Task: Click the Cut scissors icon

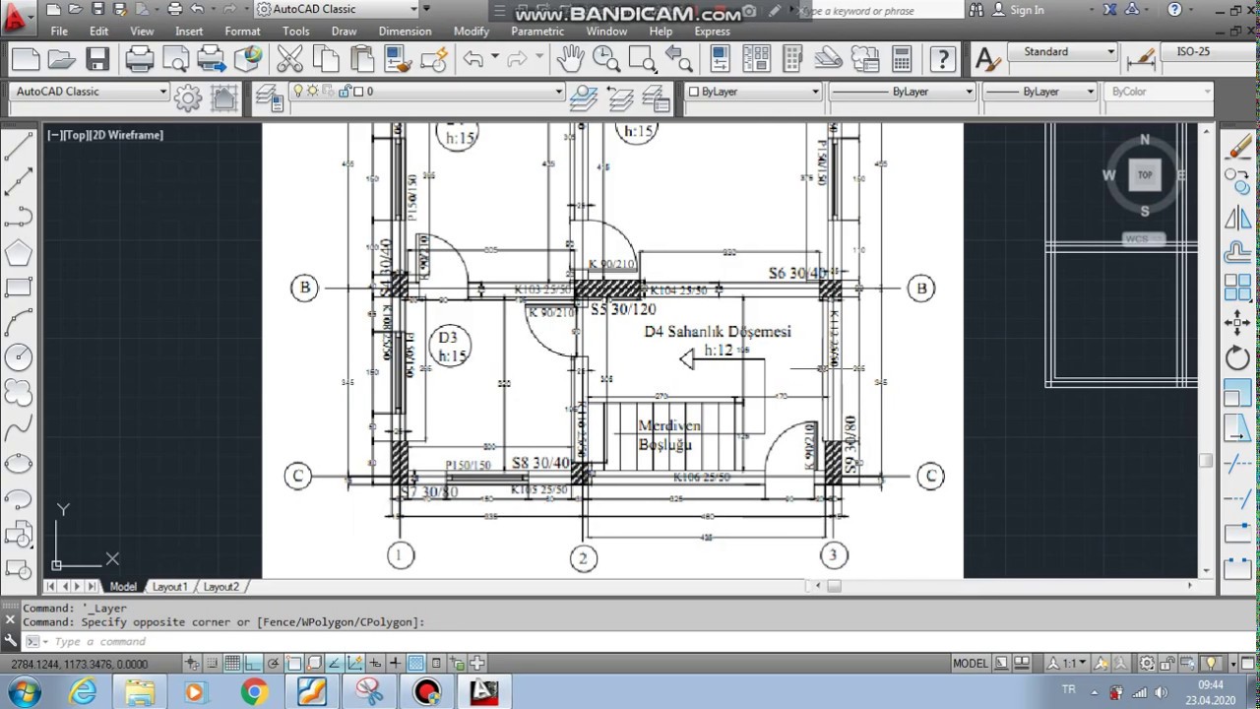Action: click(289, 59)
